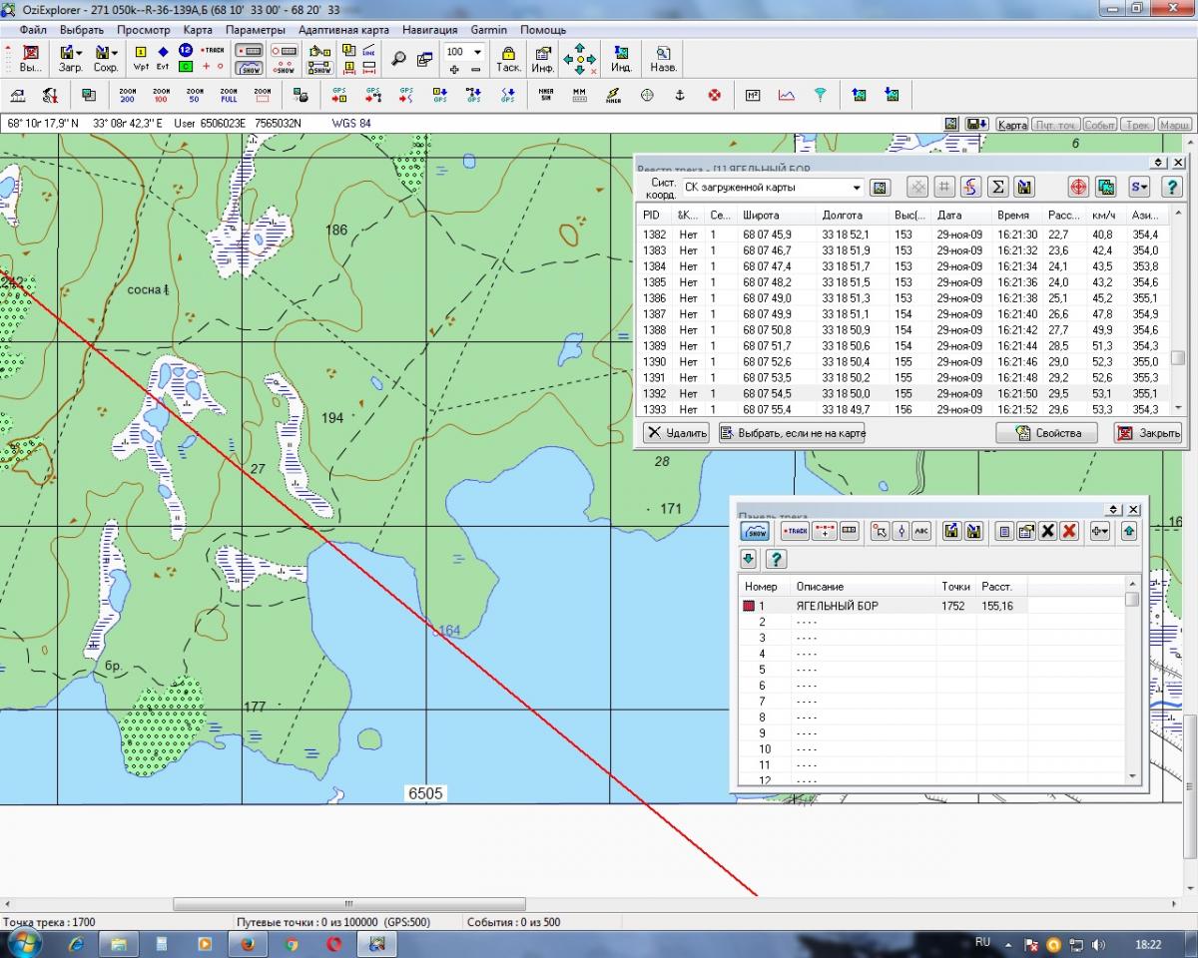Screen dimensions: 1198x958
Task: Click the red target icon in track list
Action: [1078, 187]
